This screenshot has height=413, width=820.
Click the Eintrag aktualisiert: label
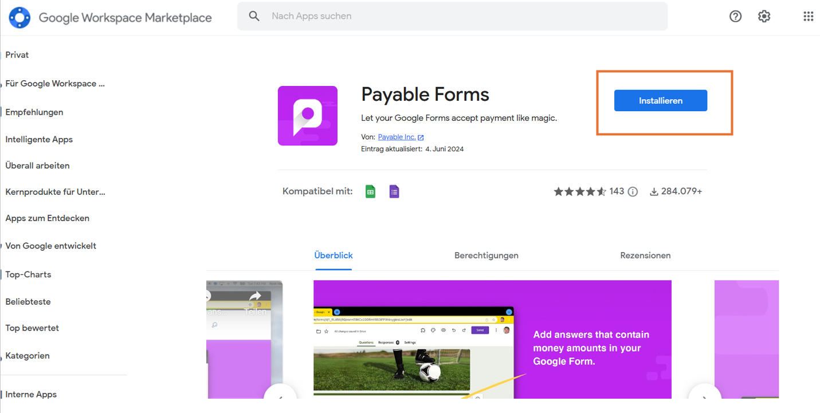[x=392, y=149]
